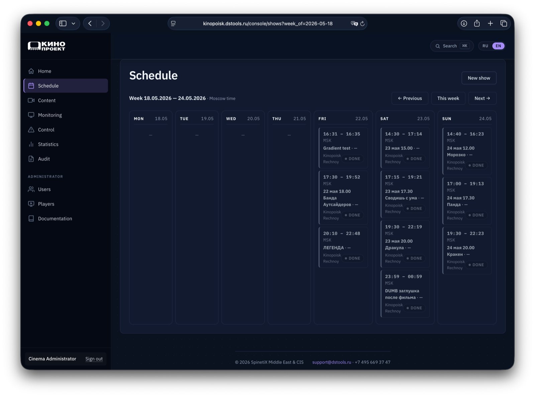Click the Week 18.05.2026 — 24.05.2026 label

[168, 98]
